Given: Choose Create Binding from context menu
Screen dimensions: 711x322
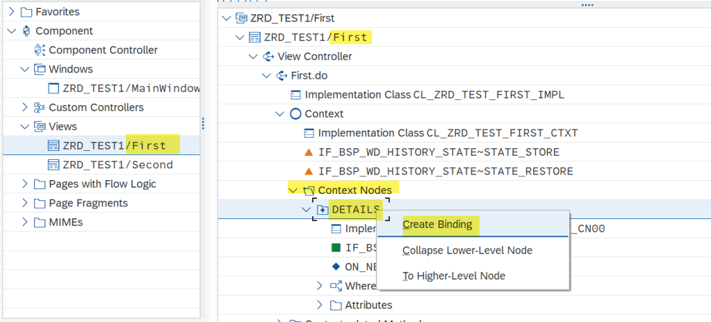Looking at the screenshot, I should [437, 224].
